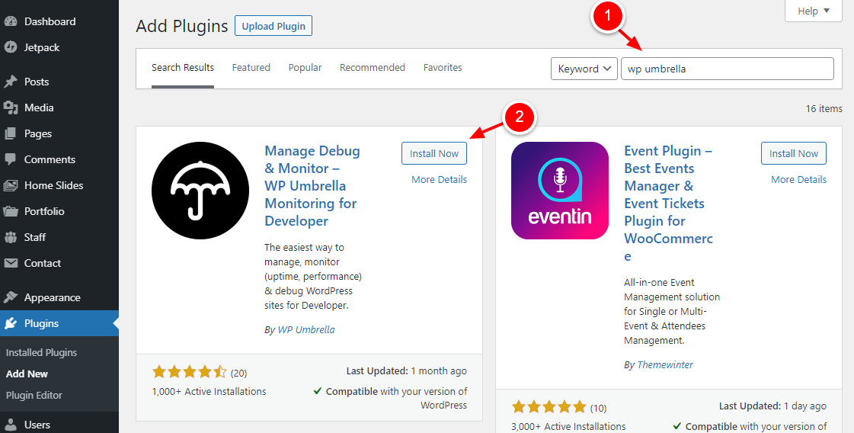Go to Installed Plugins submenu
This screenshot has height=433, width=854.
(41, 353)
